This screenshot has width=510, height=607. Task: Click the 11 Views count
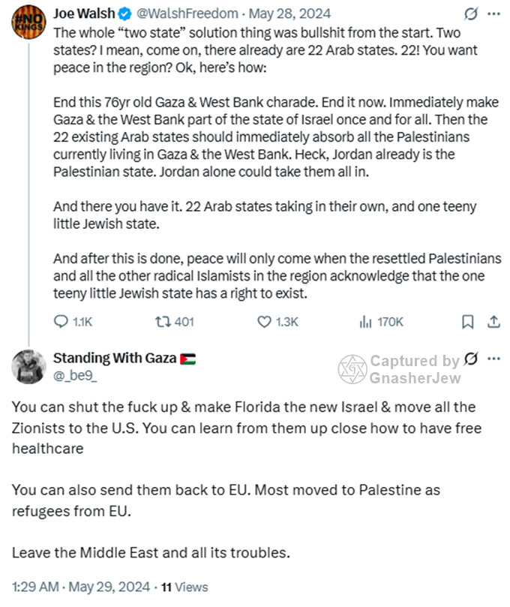(x=184, y=587)
